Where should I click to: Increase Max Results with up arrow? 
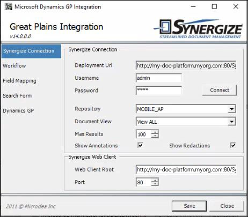click(155, 132)
